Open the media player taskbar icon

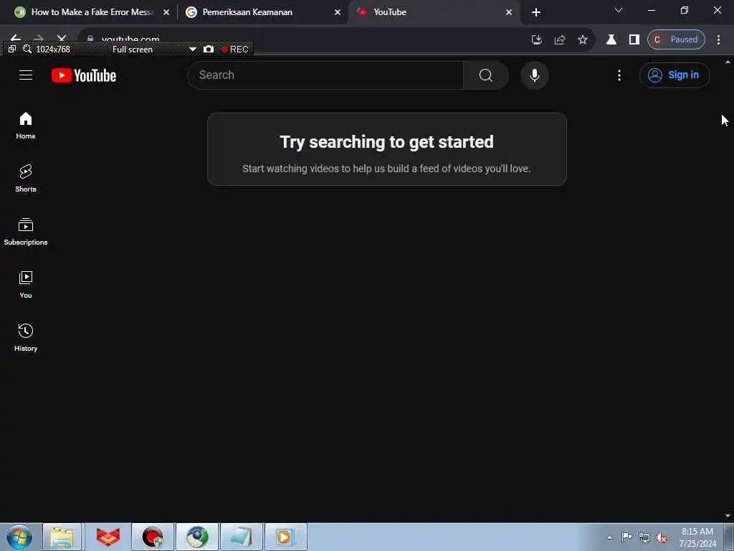click(x=286, y=537)
